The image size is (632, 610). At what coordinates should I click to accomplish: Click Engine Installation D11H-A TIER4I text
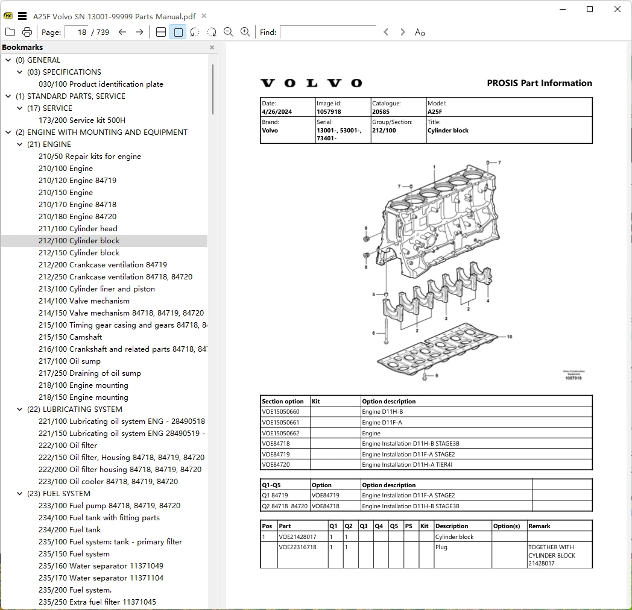click(x=407, y=464)
